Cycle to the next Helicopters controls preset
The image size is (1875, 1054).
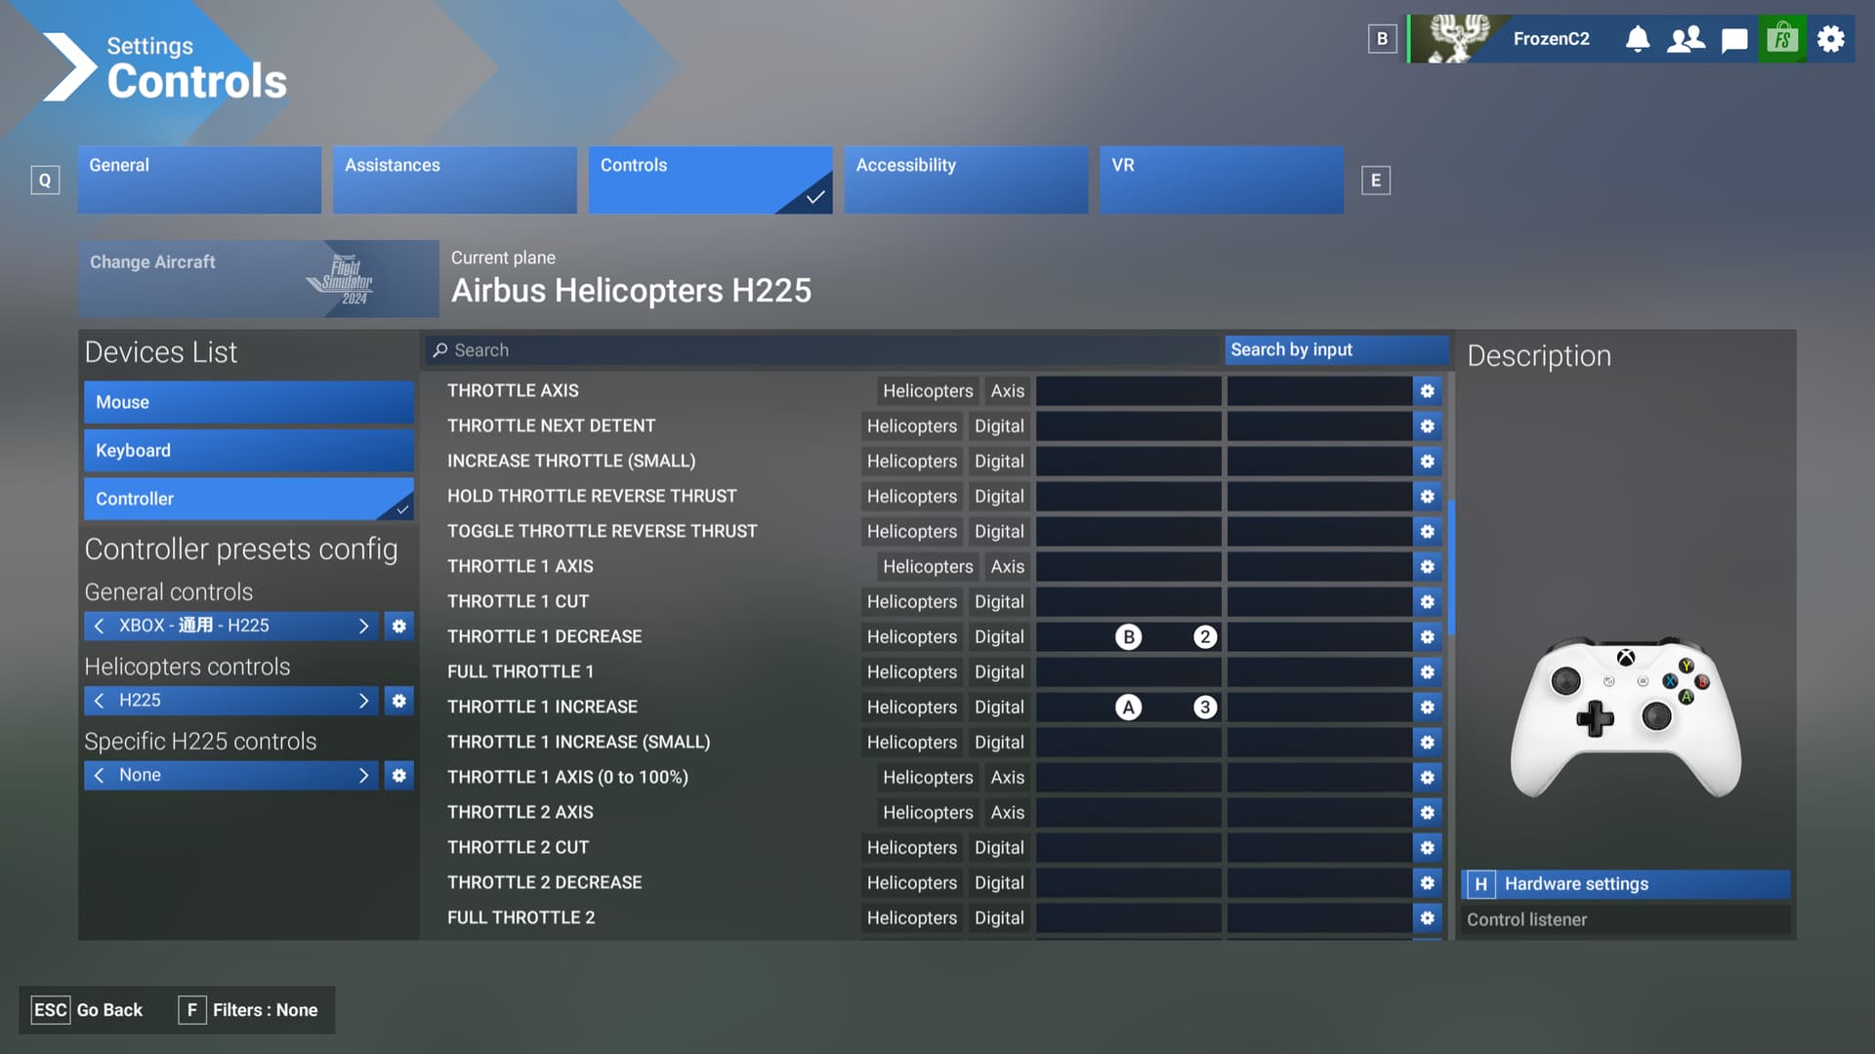[363, 700]
